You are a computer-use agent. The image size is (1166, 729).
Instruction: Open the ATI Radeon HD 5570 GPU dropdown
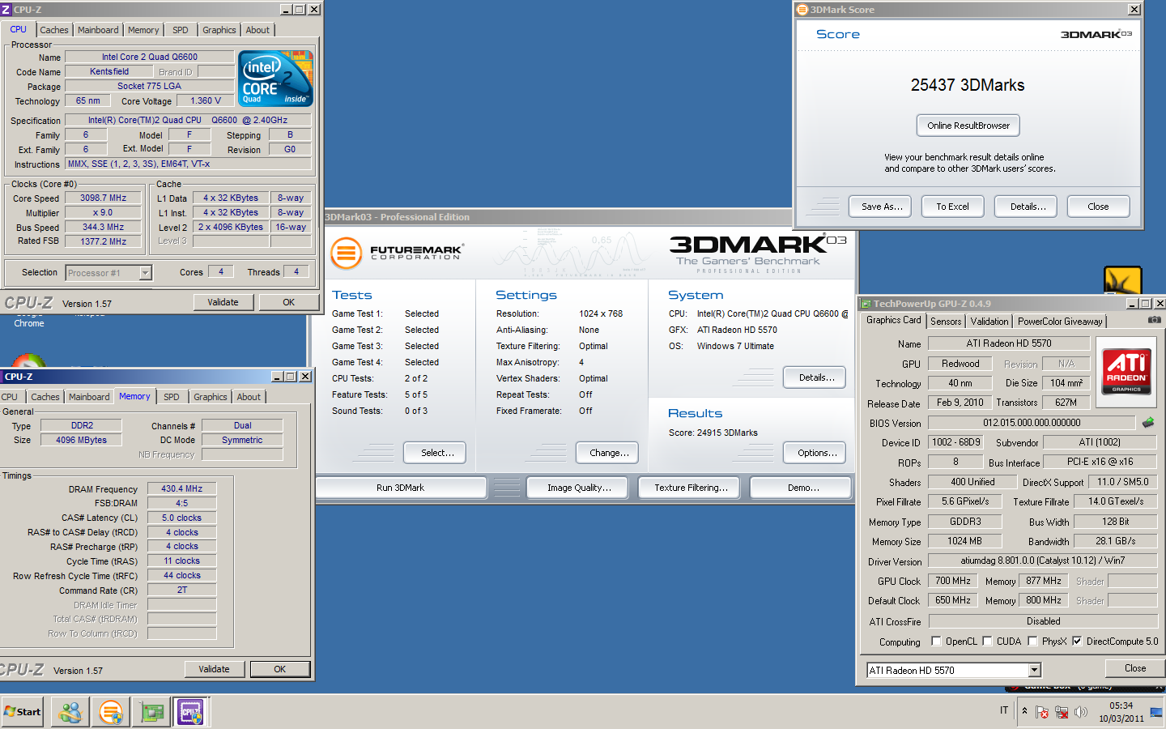pyautogui.click(x=1034, y=670)
